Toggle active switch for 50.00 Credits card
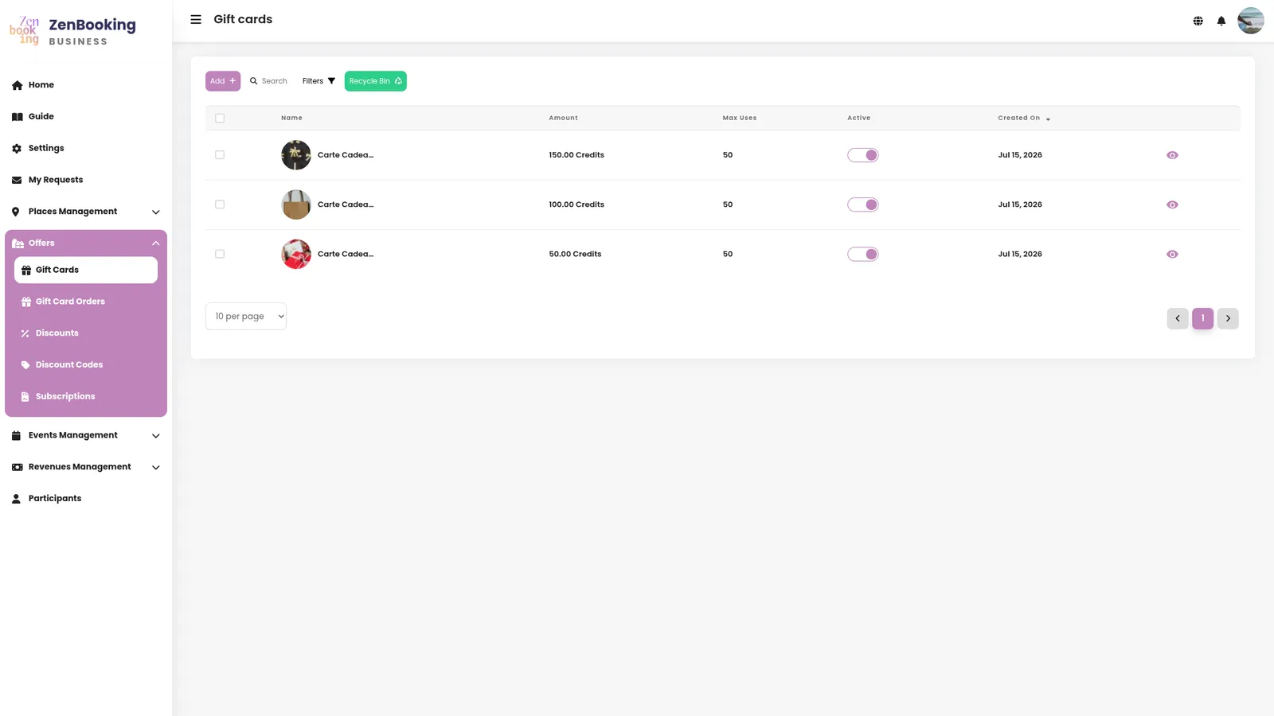This screenshot has width=1274, height=716. [x=862, y=255]
